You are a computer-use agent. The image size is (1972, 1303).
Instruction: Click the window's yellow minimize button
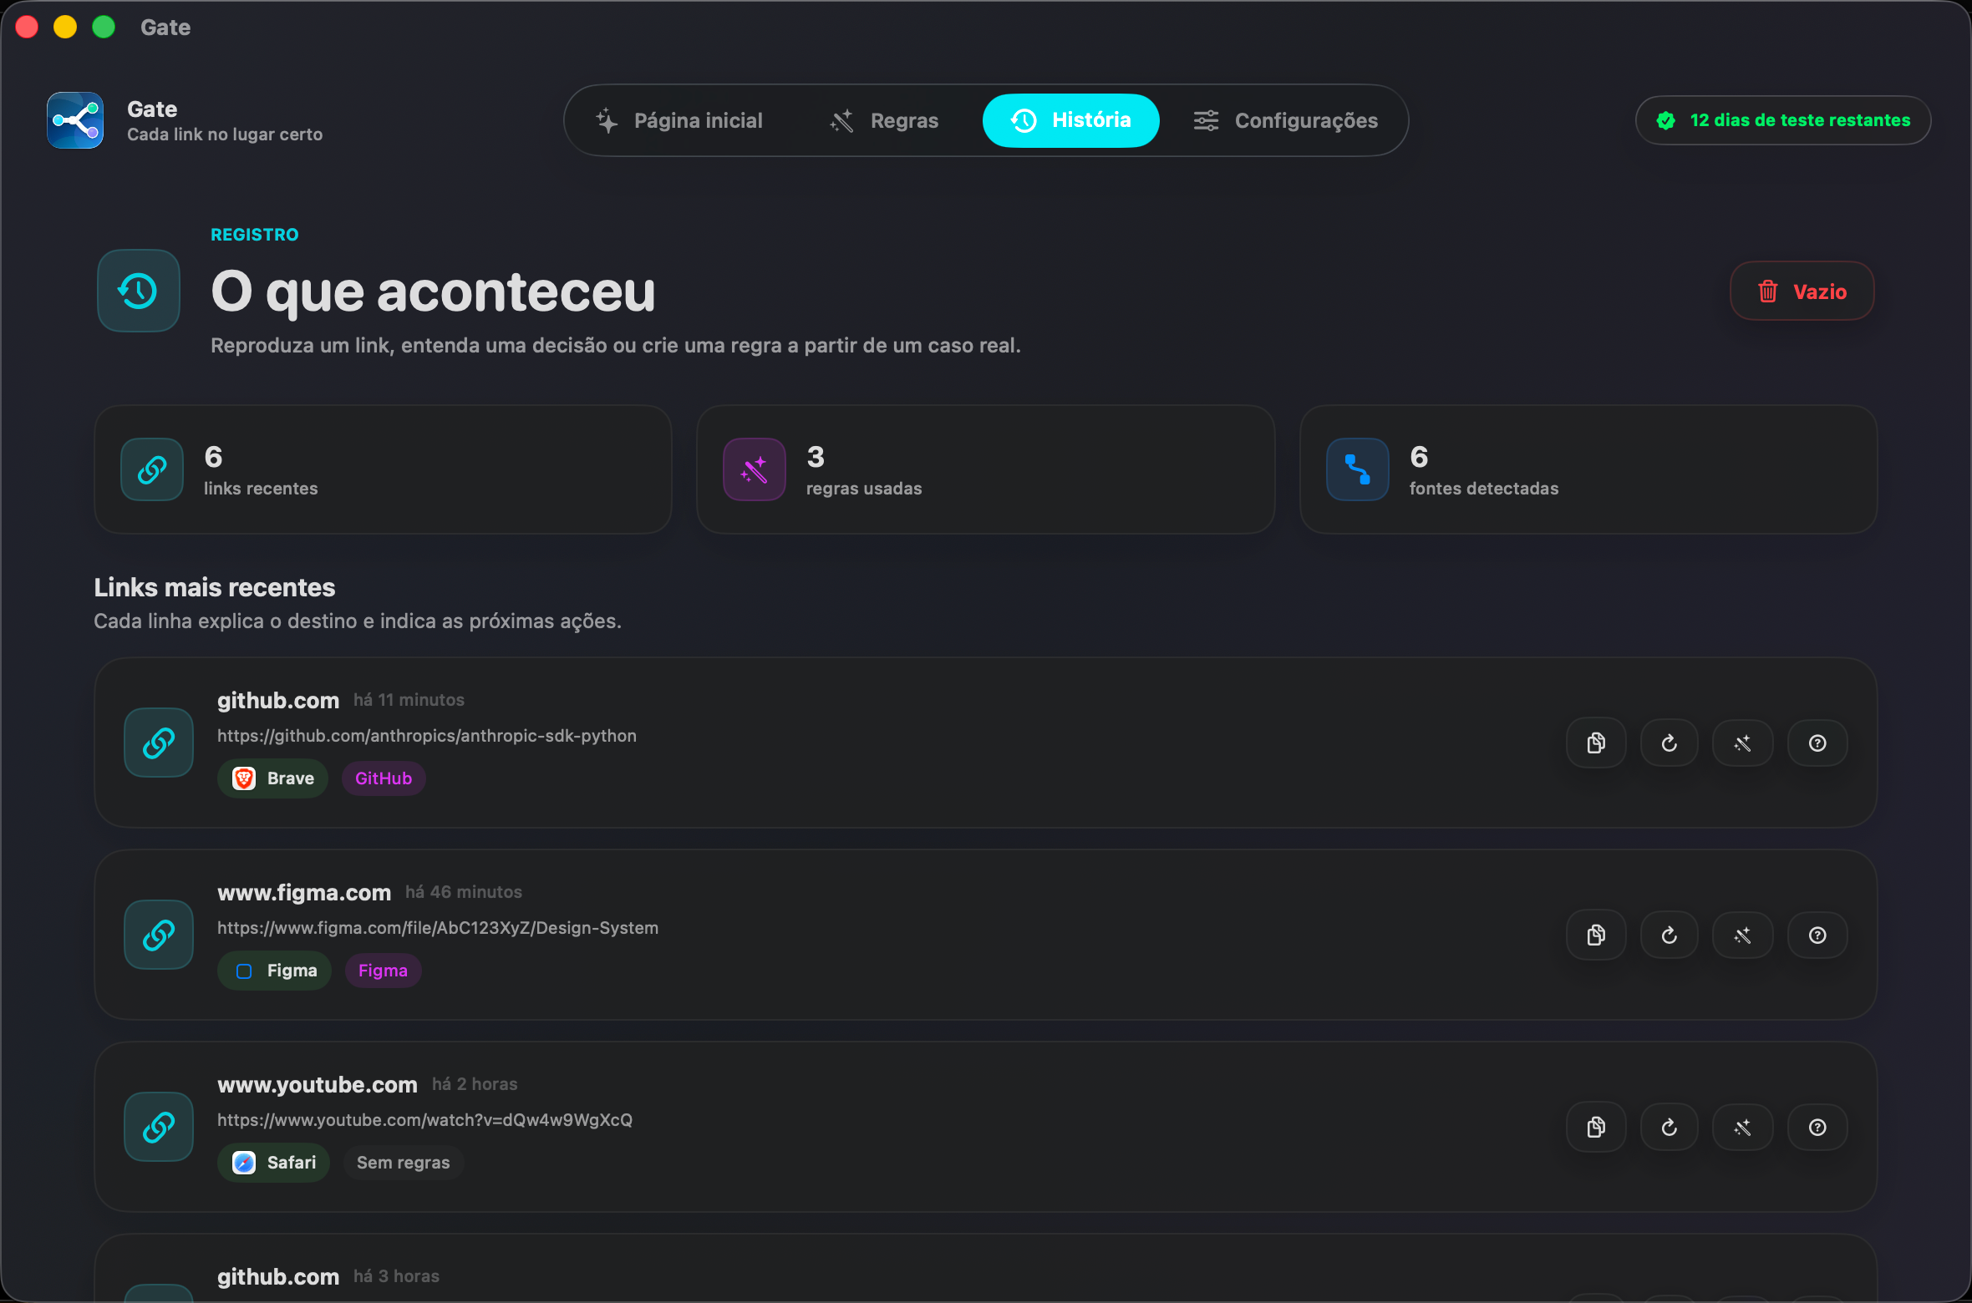pyautogui.click(x=65, y=28)
